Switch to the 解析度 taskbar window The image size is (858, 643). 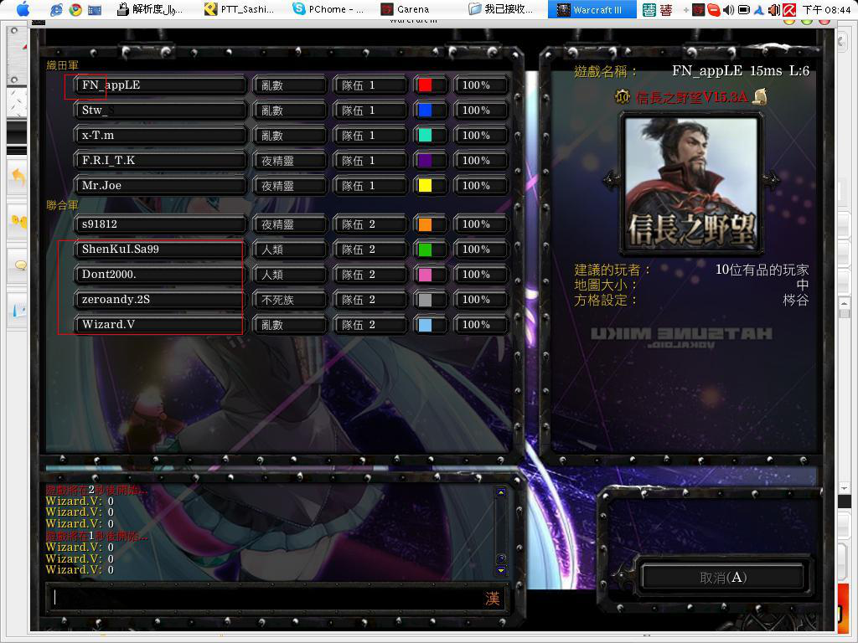[x=151, y=9]
